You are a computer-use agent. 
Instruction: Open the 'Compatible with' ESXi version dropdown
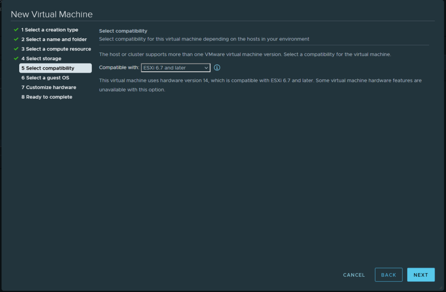point(176,68)
